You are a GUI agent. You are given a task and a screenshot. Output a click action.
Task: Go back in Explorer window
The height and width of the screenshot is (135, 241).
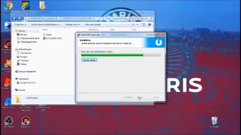point(14,18)
